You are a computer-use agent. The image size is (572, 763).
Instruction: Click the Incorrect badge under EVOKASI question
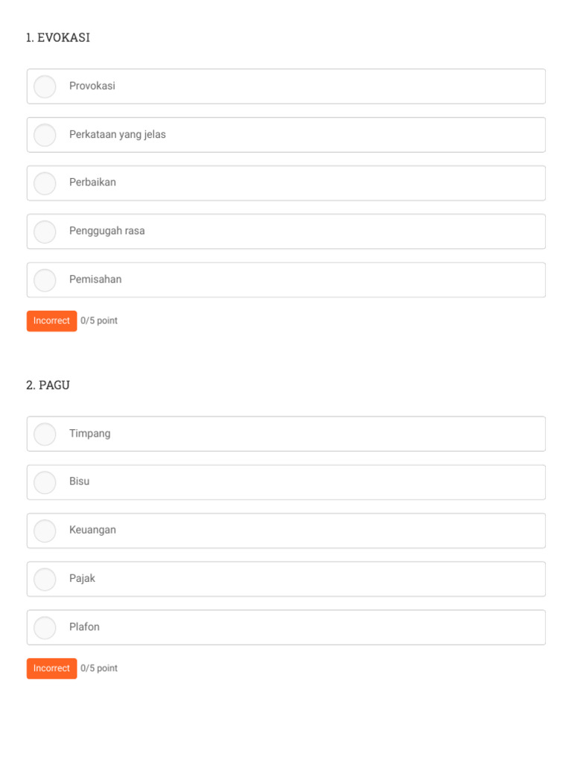pyautogui.click(x=51, y=321)
